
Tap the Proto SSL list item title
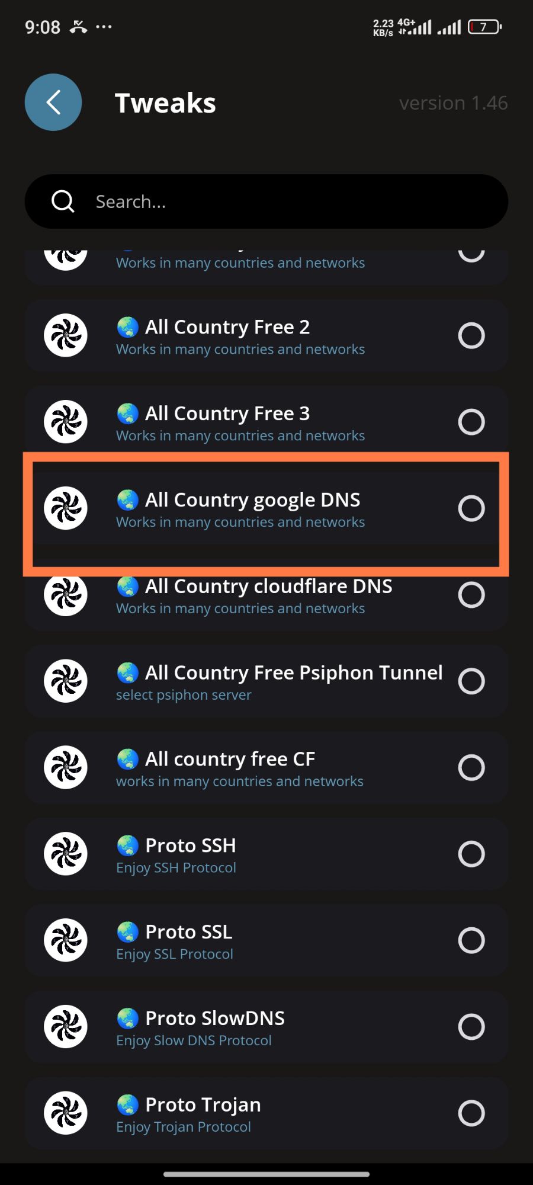coord(188,932)
